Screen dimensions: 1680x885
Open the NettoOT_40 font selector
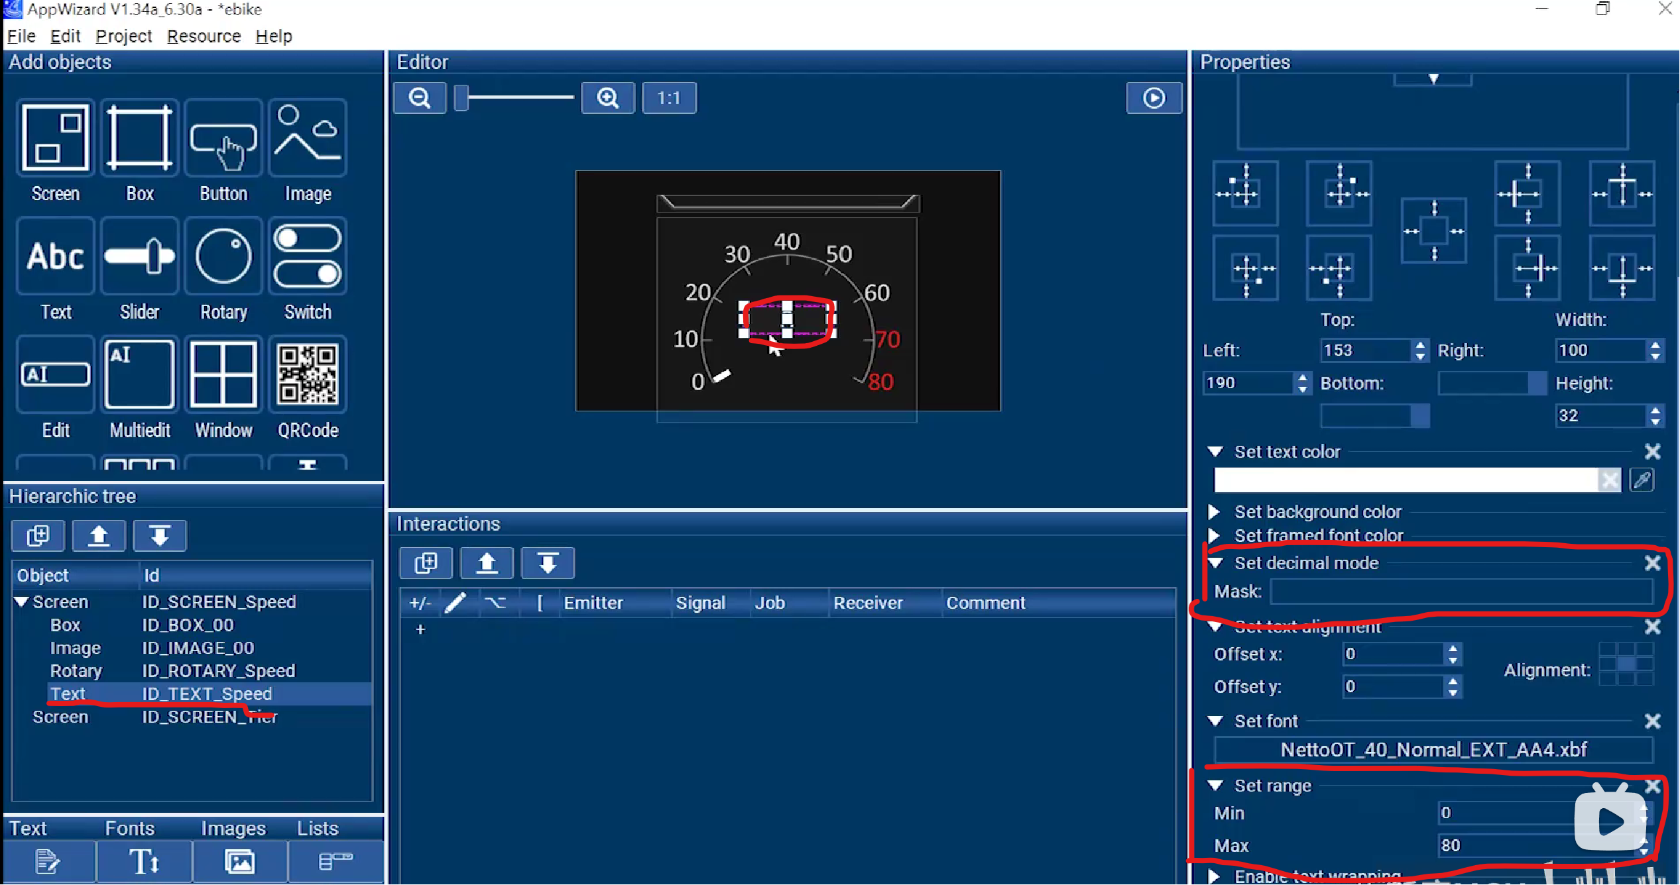pos(1433,749)
